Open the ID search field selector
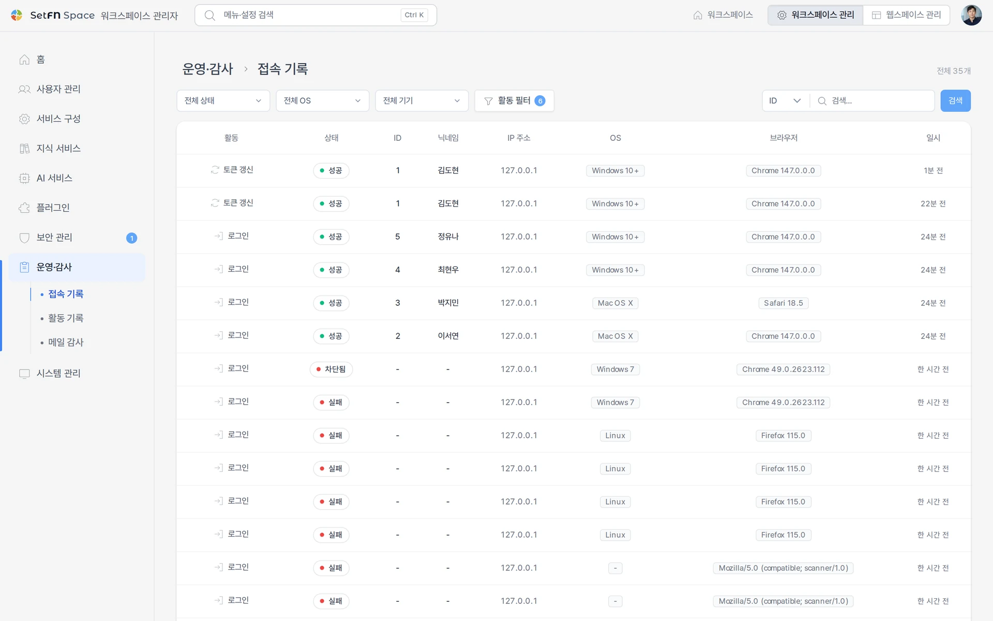The height and width of the screenshot is (621, 993). [785, 100]
